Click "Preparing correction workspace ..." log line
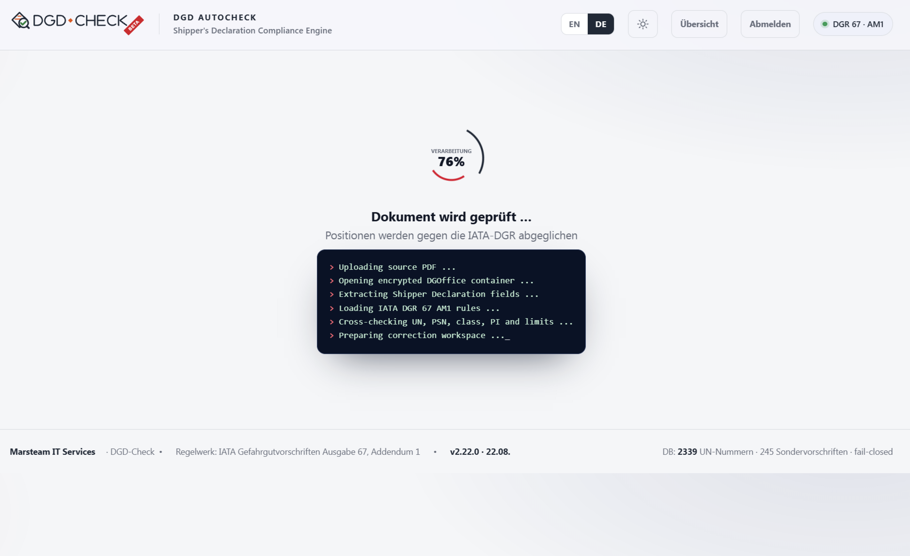The height and width of the screenshot is (556, 910). coord(420,335)
